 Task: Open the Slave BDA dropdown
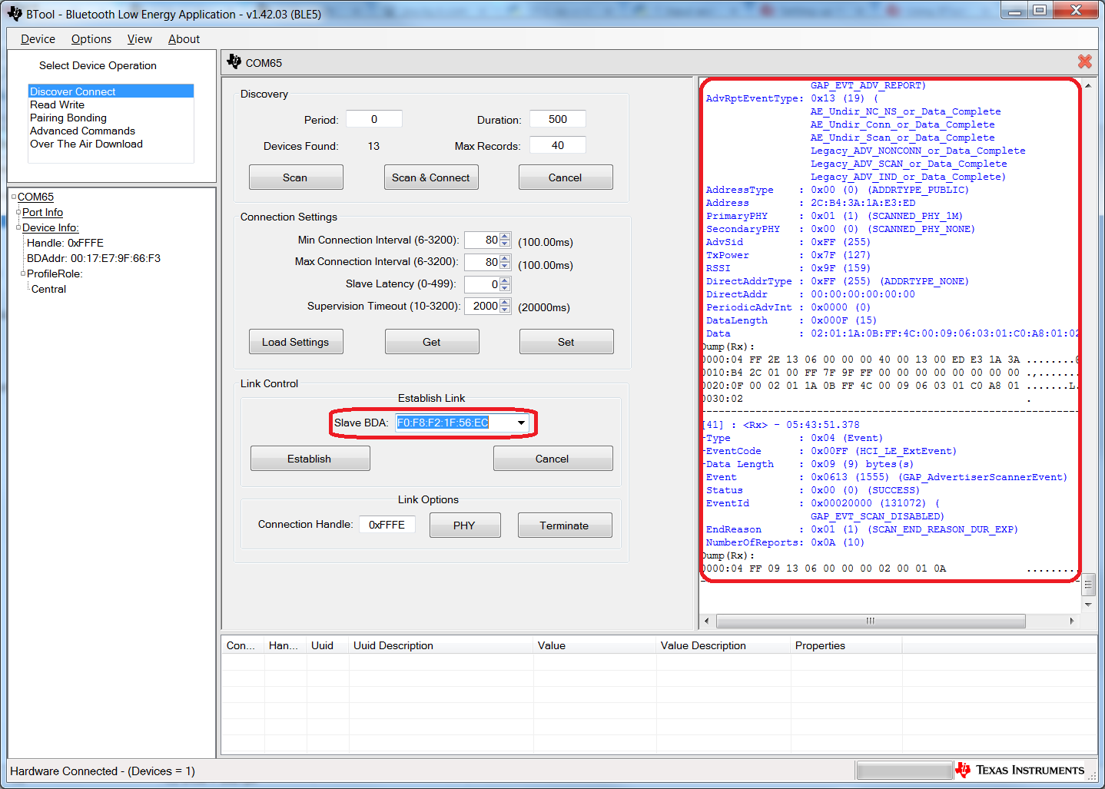(x=521, y=423)
